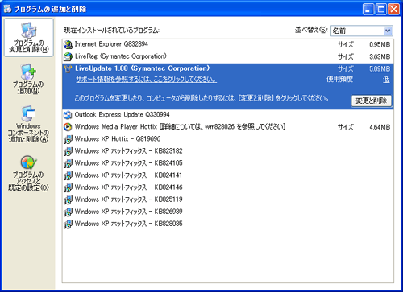Click the KB826939 hotfix icon
The image size is (403, 292).
click(x=68, y=212)
